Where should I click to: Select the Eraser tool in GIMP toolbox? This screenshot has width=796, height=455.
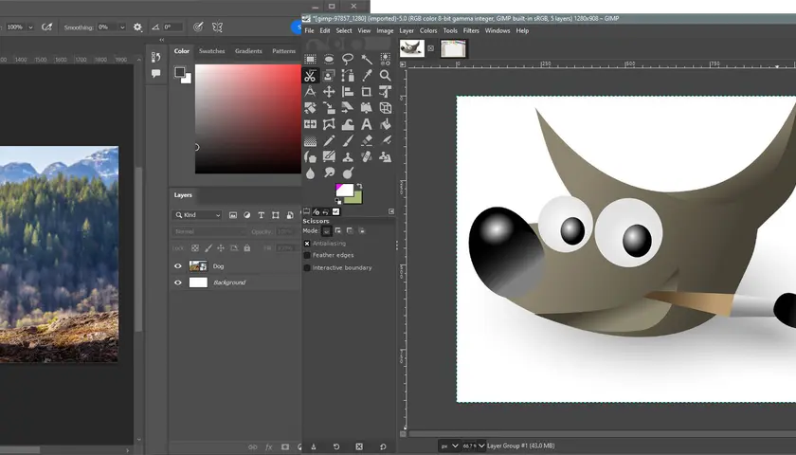coord(367,140)
